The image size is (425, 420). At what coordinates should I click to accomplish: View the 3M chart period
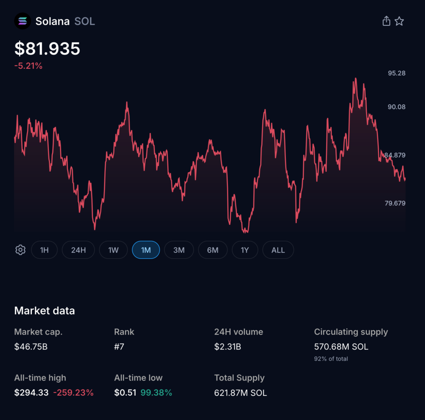(179, 250)
